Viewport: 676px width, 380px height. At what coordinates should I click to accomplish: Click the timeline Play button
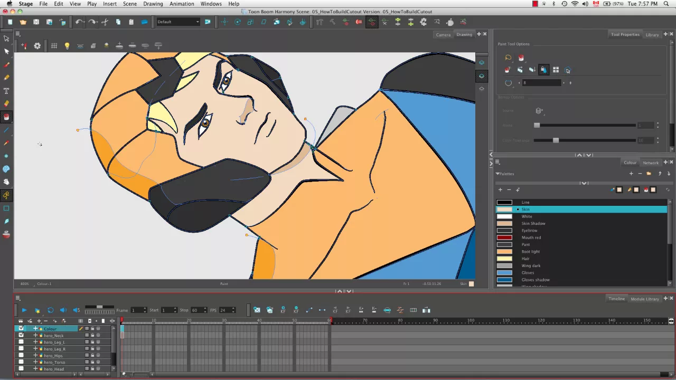pyautogui.click(x=24, y=310)
